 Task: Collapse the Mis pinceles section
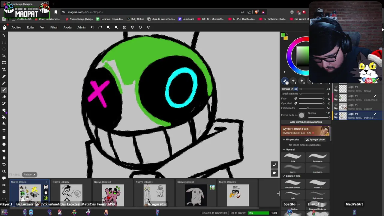(x=283, y=139)
